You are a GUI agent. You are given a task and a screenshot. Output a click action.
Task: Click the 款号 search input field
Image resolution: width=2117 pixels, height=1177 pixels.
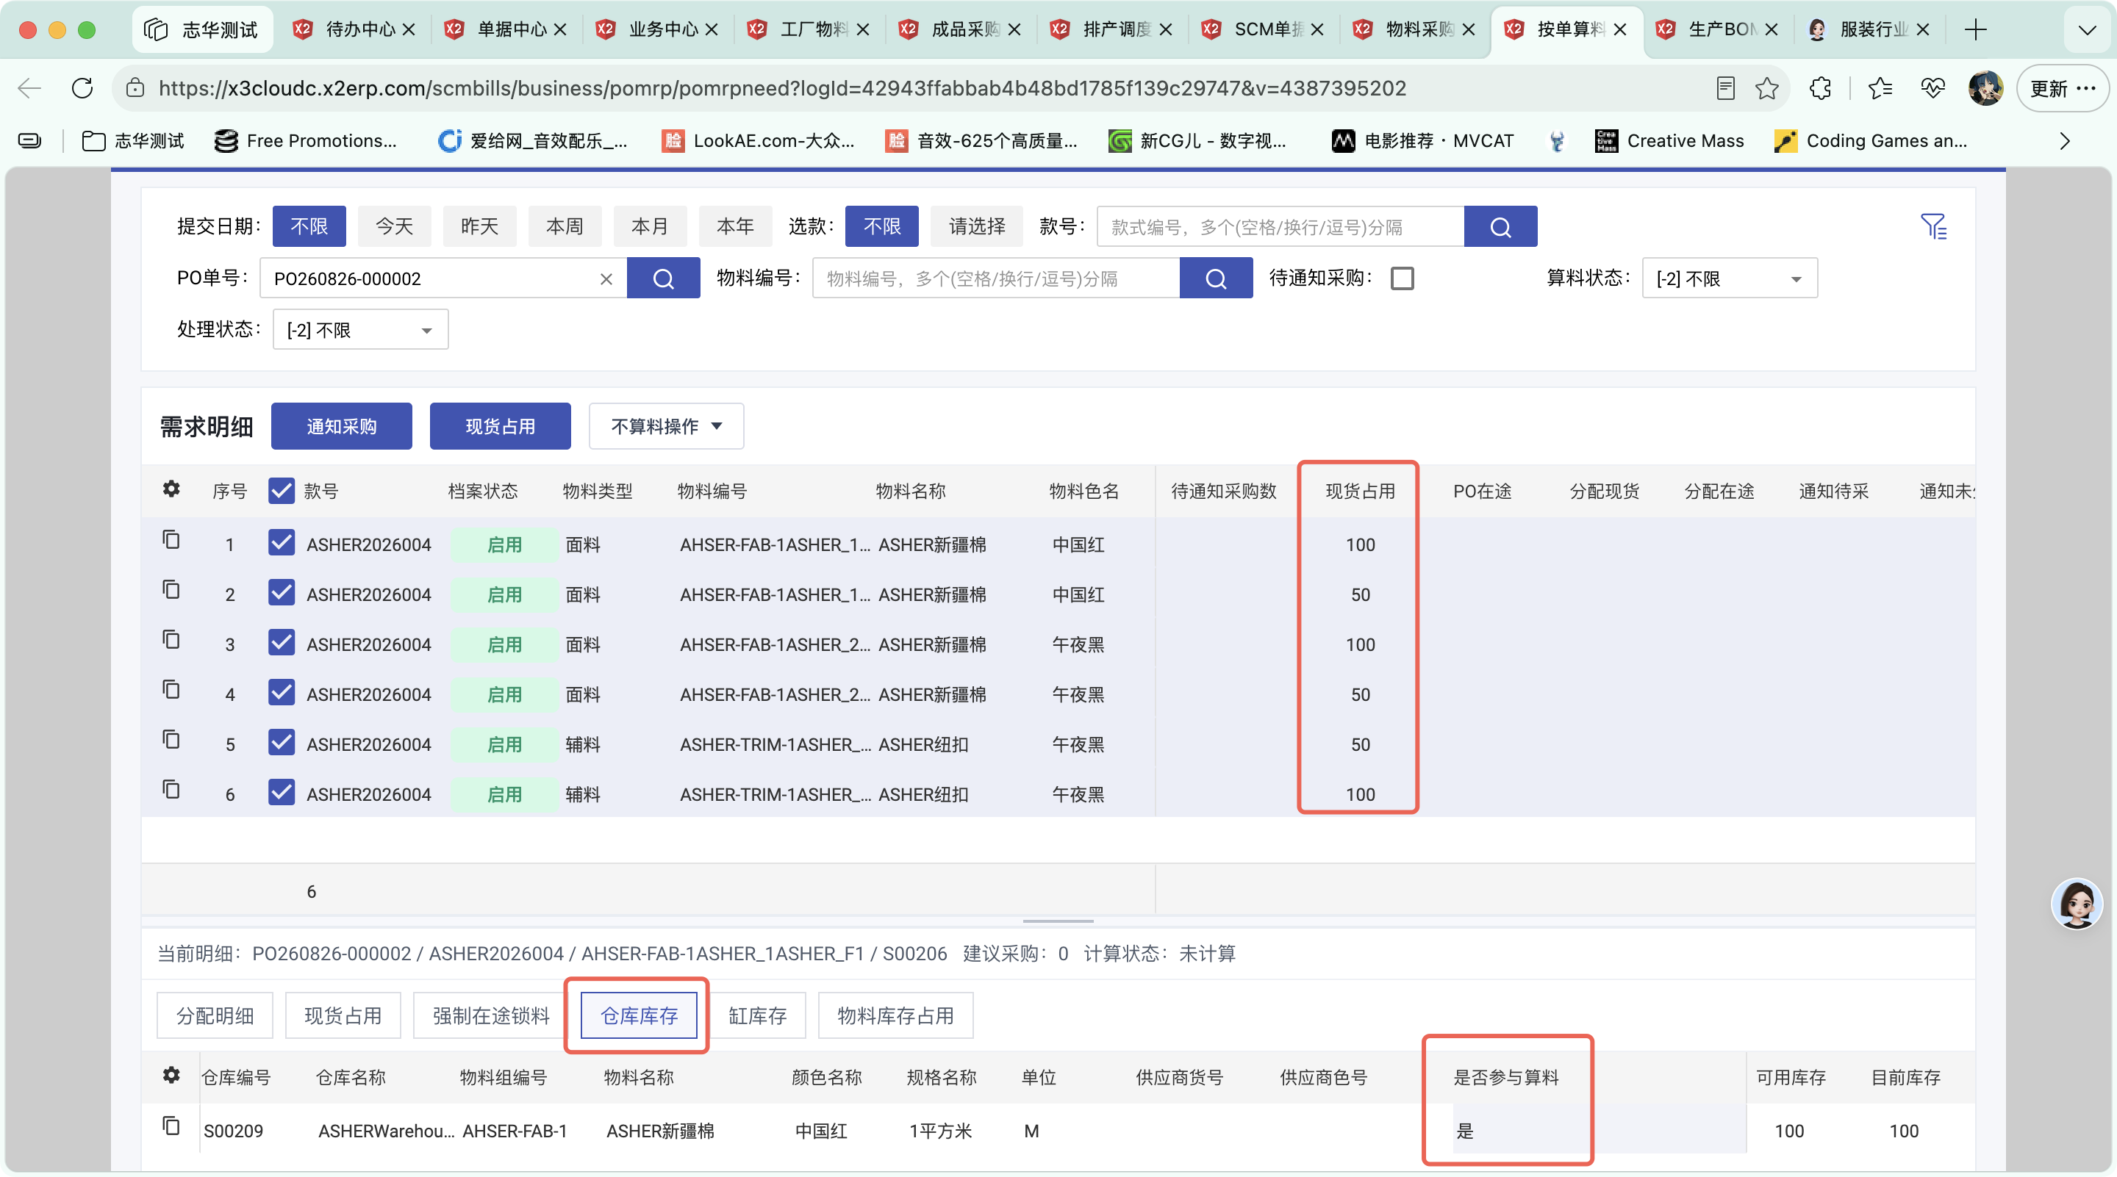1280,227
